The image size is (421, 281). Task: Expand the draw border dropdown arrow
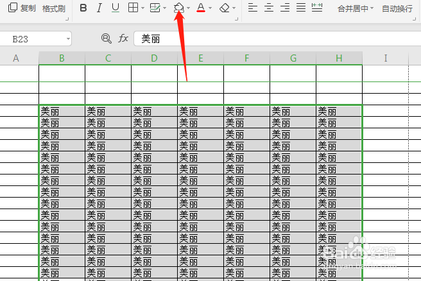click(x=164, y=8)
